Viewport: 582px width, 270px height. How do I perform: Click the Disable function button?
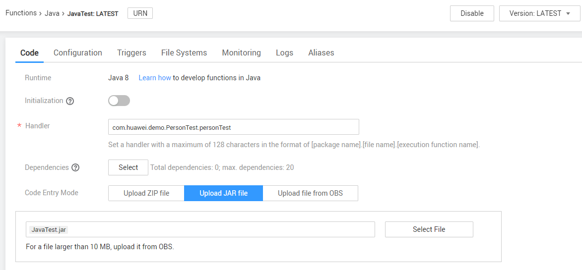click(472, 13)
